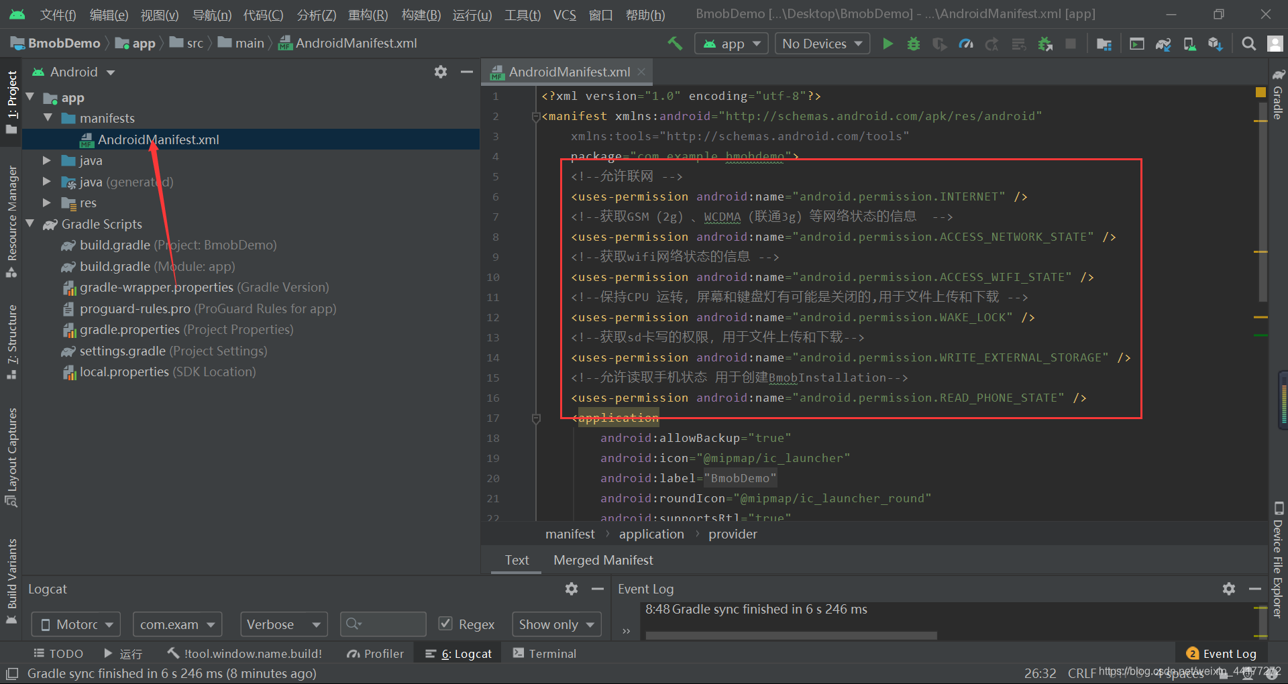
Task: Close the AndroidManifest.xml editor tab
Action: coord(642,72)
